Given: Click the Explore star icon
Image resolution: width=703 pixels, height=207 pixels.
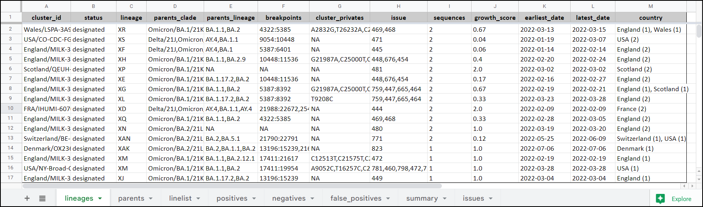Looking at the screenshot, I should pyautogui.click(x=660, y=199).
